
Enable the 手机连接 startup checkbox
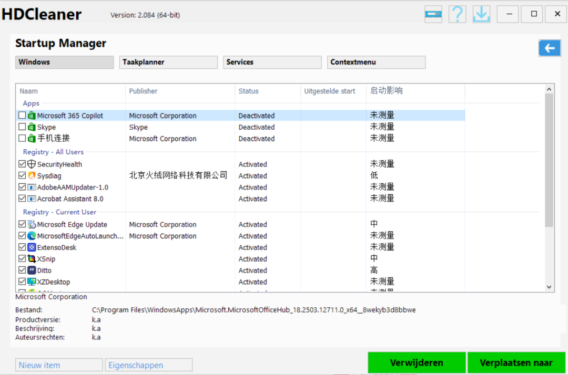22,139
